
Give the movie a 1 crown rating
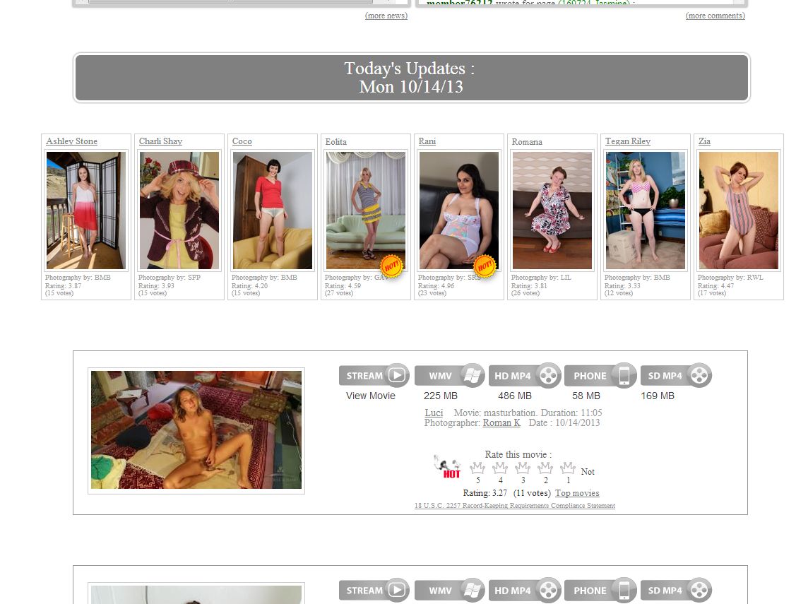568,468
